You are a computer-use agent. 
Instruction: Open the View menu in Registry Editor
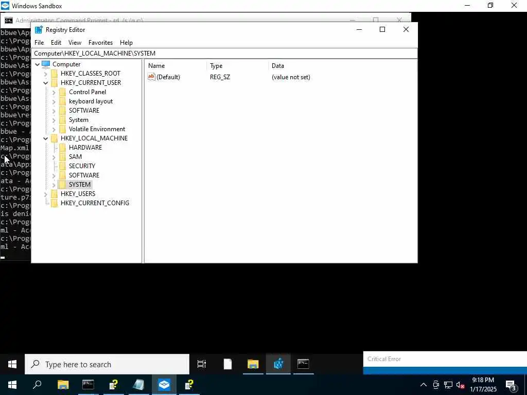[75, 43]
